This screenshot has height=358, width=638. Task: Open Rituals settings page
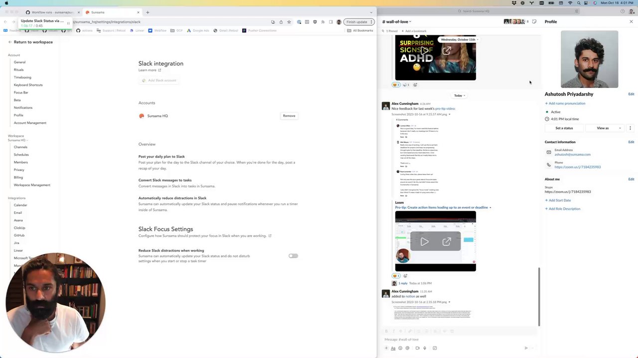pos(18,70)
